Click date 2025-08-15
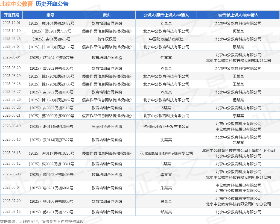The image size is (280, 224). [11, 153]
